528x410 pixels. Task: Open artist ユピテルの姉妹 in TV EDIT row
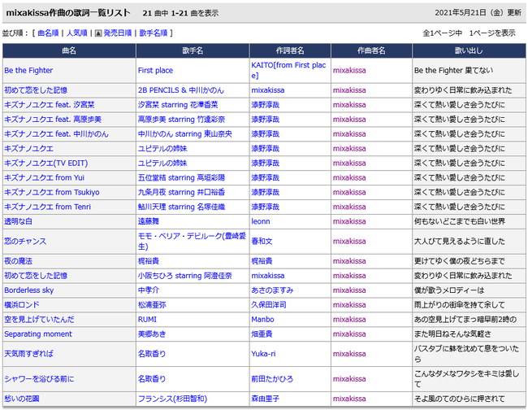pos(162,164)
